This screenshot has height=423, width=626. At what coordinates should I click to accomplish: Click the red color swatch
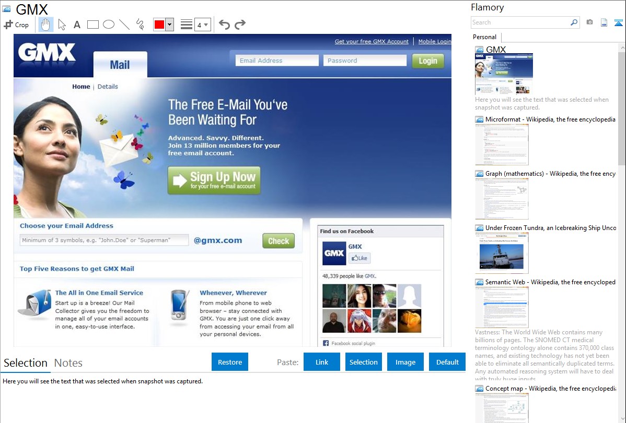159,25
